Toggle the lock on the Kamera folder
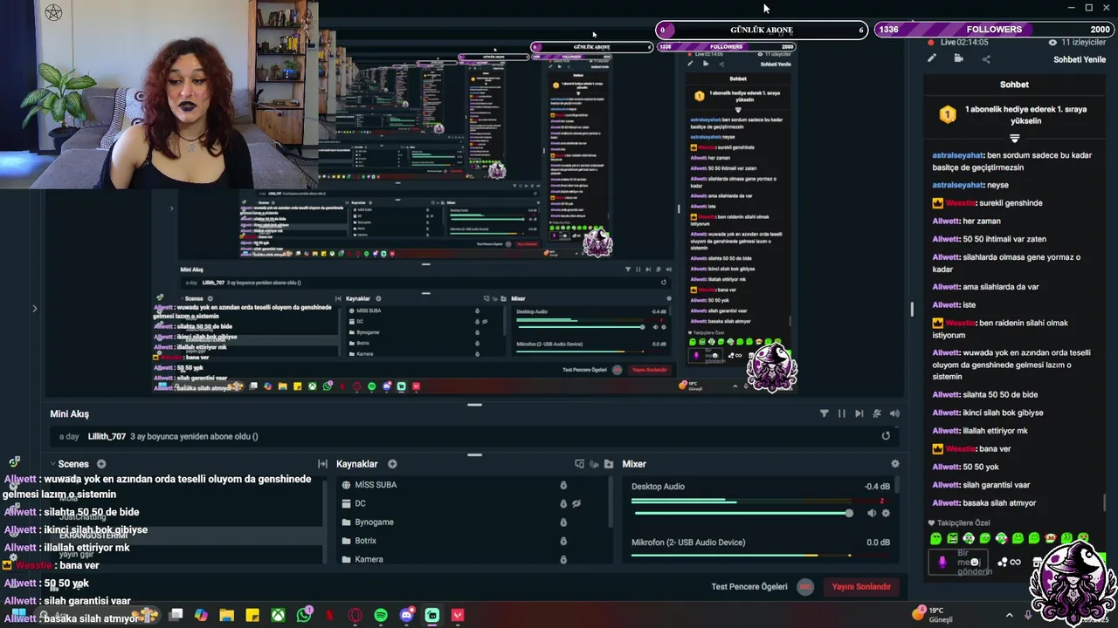1118x628 pixels. click(563, 559)
